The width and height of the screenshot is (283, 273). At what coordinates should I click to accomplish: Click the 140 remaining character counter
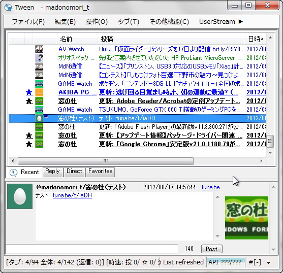(x=189, y=249)
